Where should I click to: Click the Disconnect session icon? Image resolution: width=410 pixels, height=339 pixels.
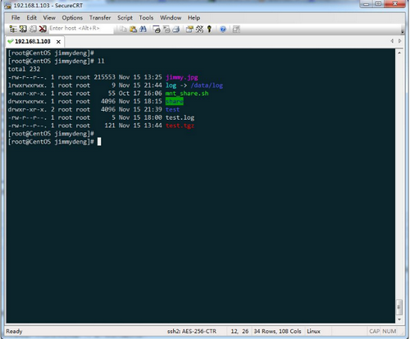(x=43, y=29)
